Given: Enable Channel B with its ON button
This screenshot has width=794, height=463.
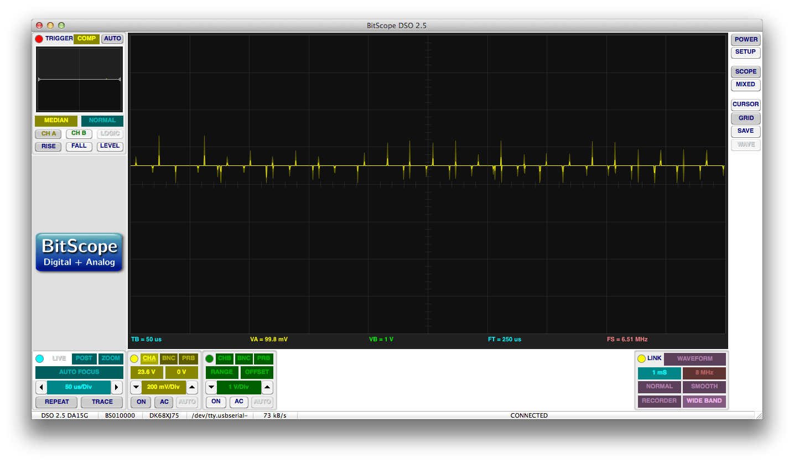Looking at the screenshot, I should click(x=216, y=402).
